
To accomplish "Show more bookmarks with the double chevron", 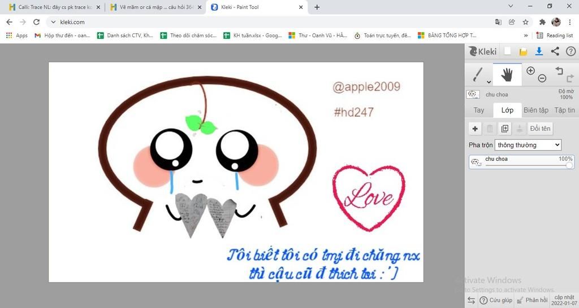I will [x=525, y=36].
